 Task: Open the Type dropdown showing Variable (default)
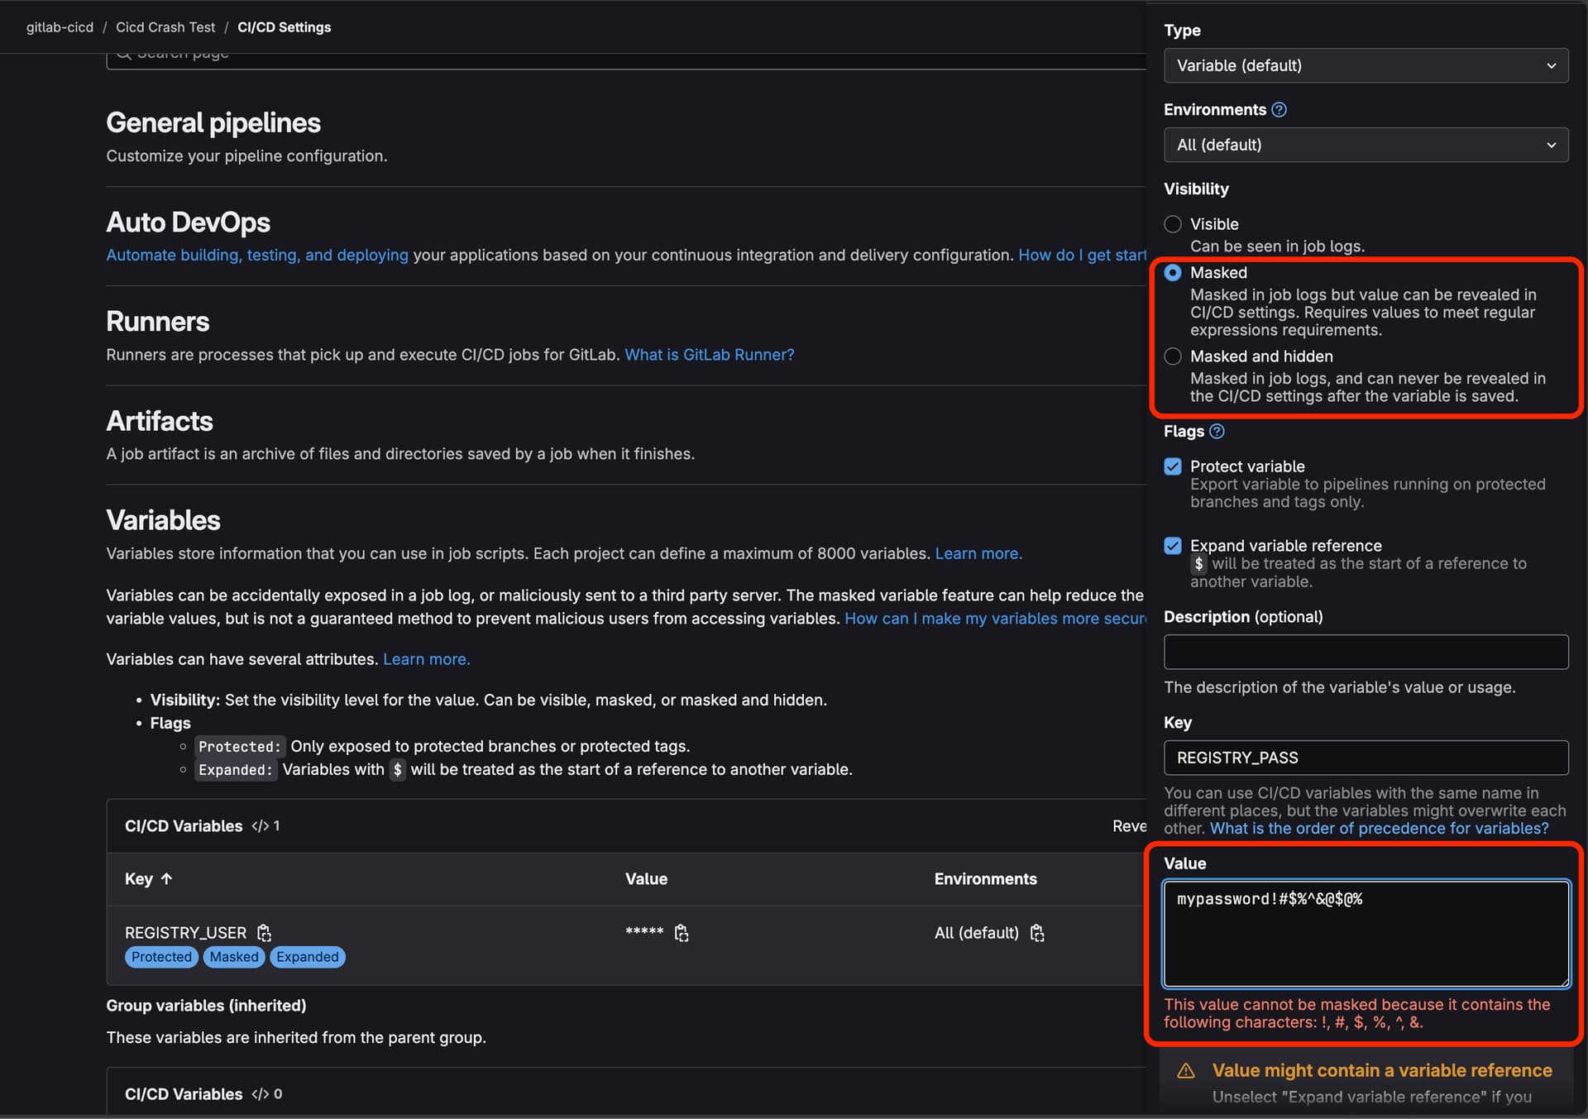(x=1365, y=65)
